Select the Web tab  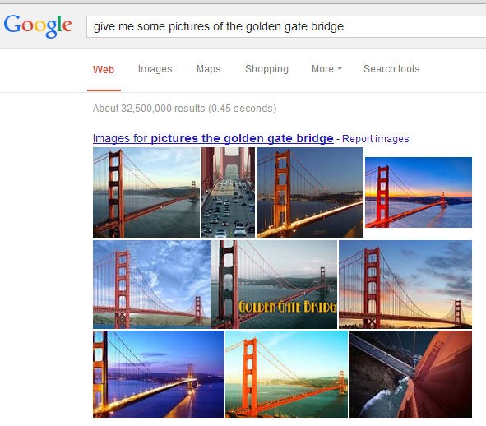pos(104,69)
